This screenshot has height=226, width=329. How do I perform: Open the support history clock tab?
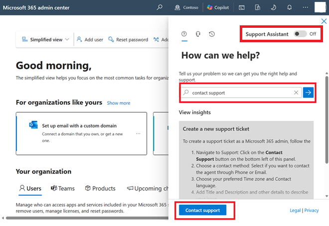pos(212,34)
